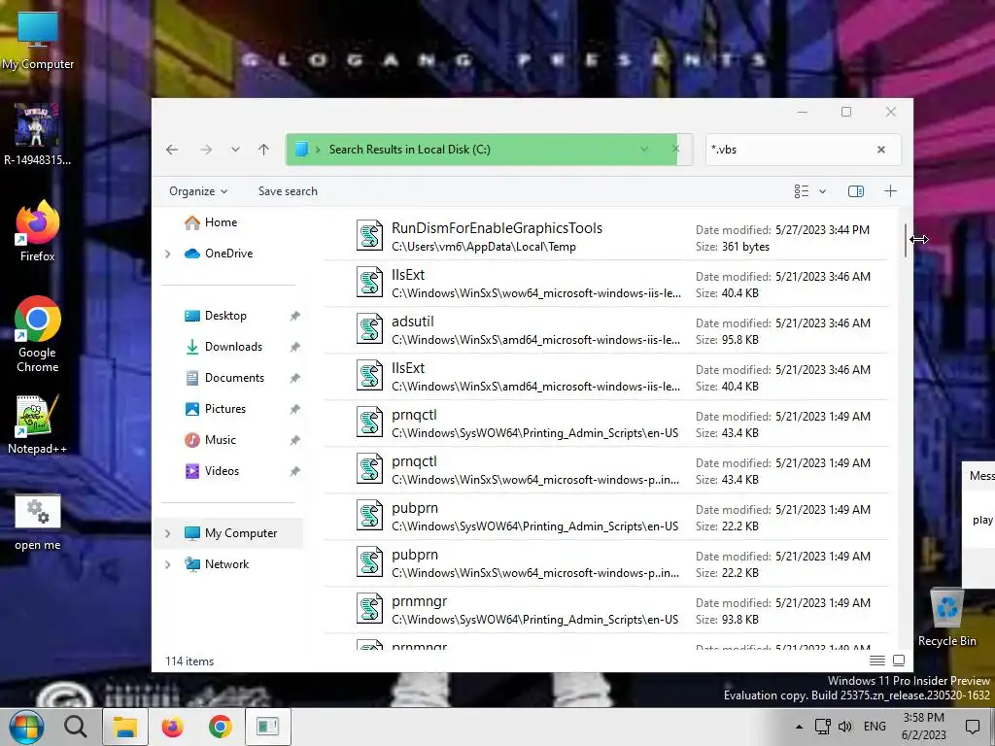Clear the *.vbs search text

[x=880, y=150]
